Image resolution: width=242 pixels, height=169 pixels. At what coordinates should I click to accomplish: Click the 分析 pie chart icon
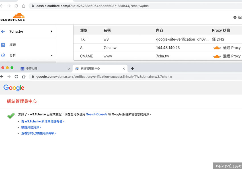pos(3,55)
